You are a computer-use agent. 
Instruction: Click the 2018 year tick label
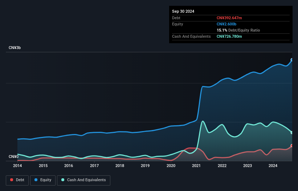[x=120, y=166]
